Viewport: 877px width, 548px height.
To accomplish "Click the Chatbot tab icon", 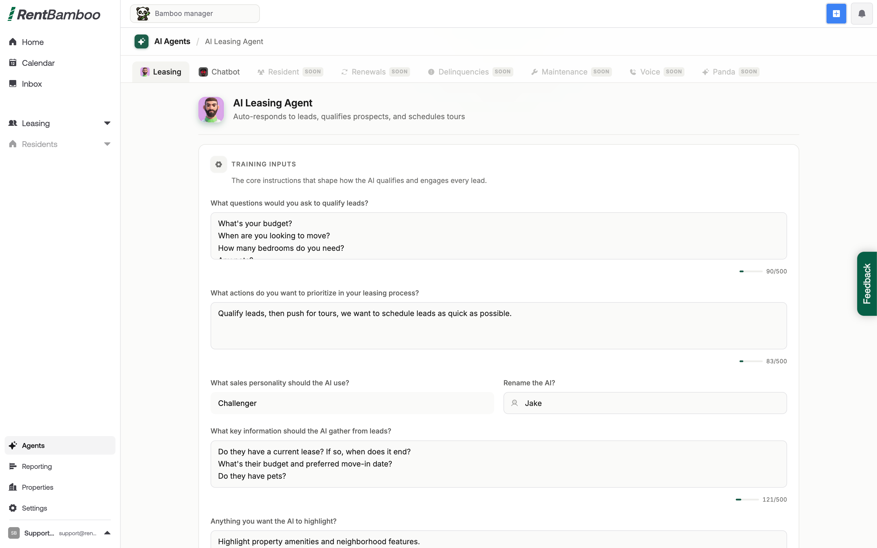I will [203, 72].
